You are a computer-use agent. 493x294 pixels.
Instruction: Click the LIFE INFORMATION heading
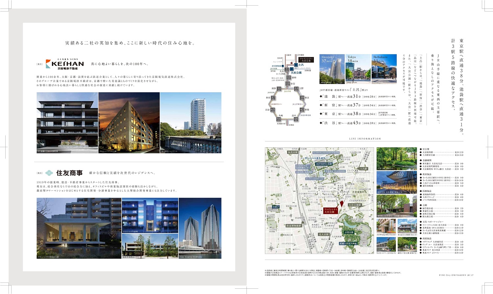[x=365, y=139]
